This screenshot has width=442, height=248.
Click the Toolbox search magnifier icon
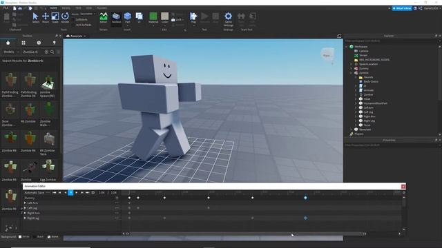point(52,52)
